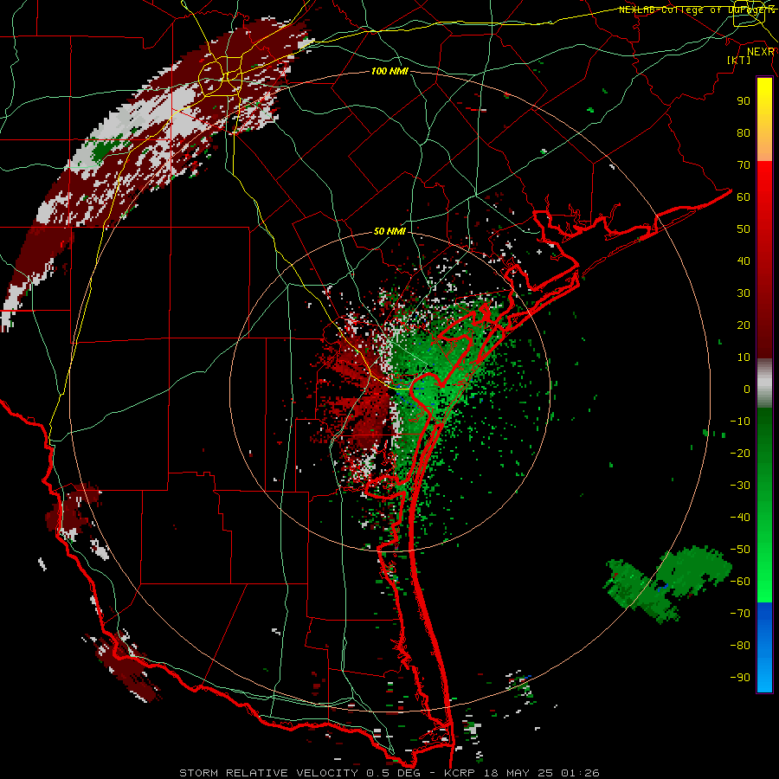The width and height of the screenshot is (779, 779).
Task: Click the "-10" value on the color scale
Action: [740, 422]
